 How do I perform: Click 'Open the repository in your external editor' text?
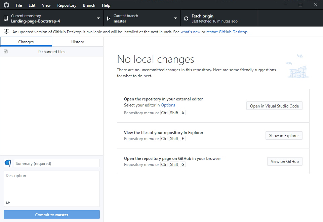[163, 99]
